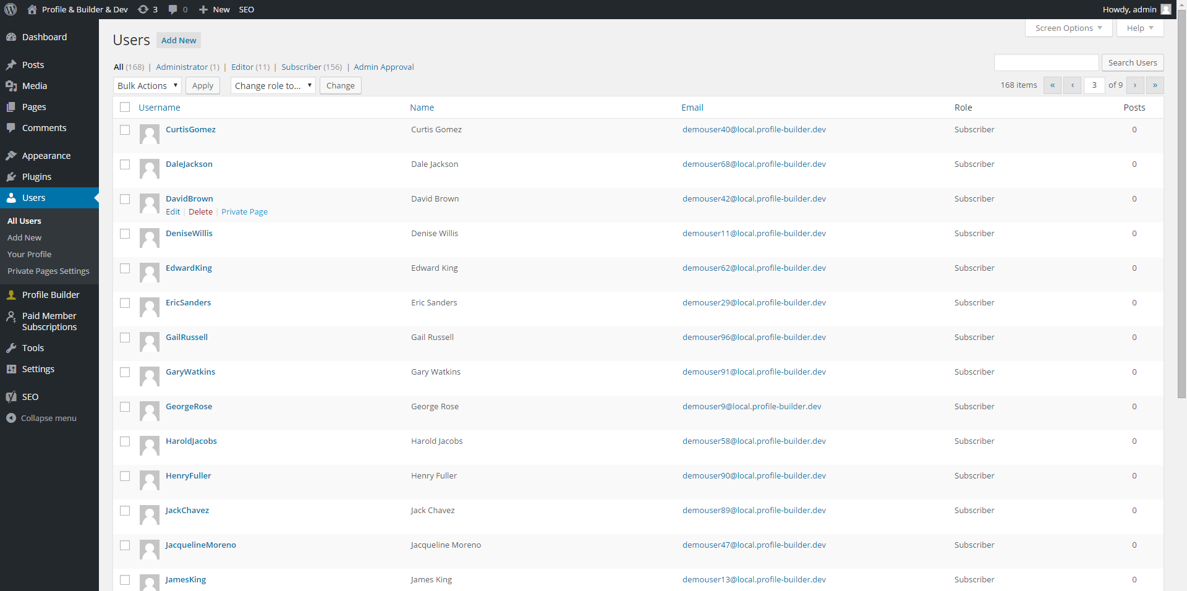Image resolution: width=1187 pixels, height=591 pixels.
Task: Open the Bulk Actions dropdown
Action: [147, 85]
